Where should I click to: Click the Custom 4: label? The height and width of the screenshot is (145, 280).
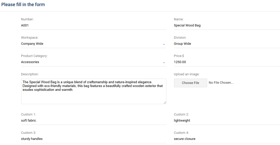pyautogui.click(x=181, y=133)
